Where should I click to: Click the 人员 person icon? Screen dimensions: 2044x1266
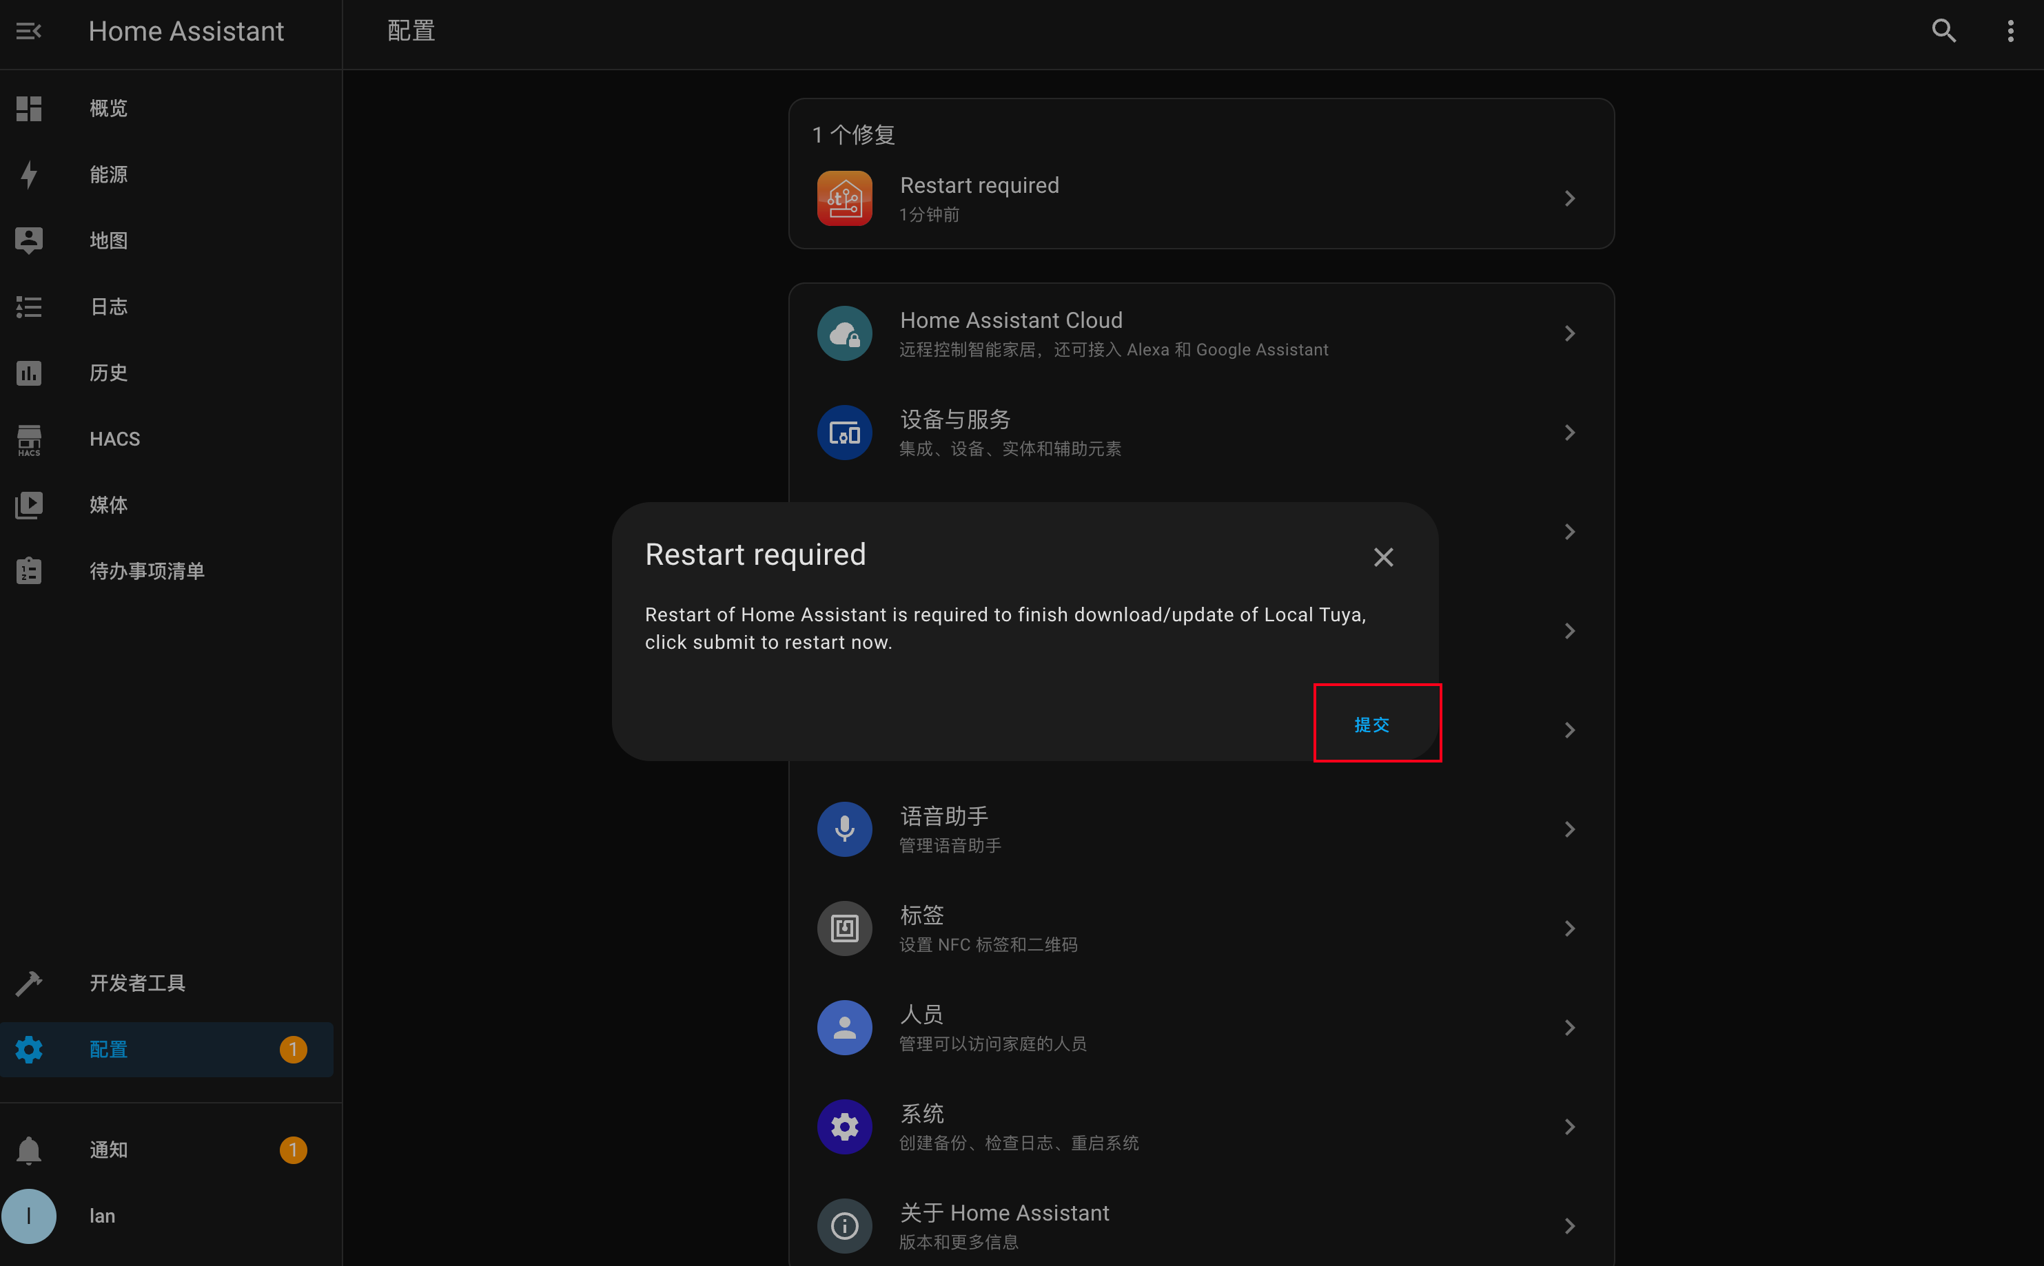[x=844, y=1028]
